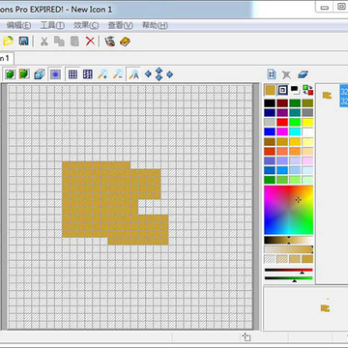Click the green-orange cube selection icon
This screenshot has height=348, width=348.
[x=24, y=74]
